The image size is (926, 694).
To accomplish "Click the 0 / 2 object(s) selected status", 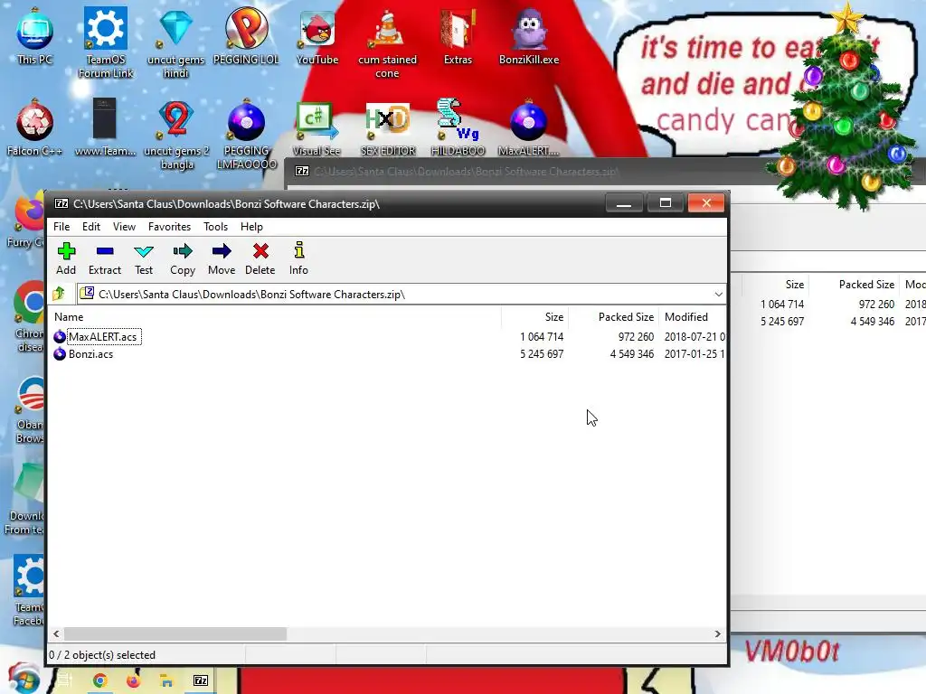I will coord(102,655).
